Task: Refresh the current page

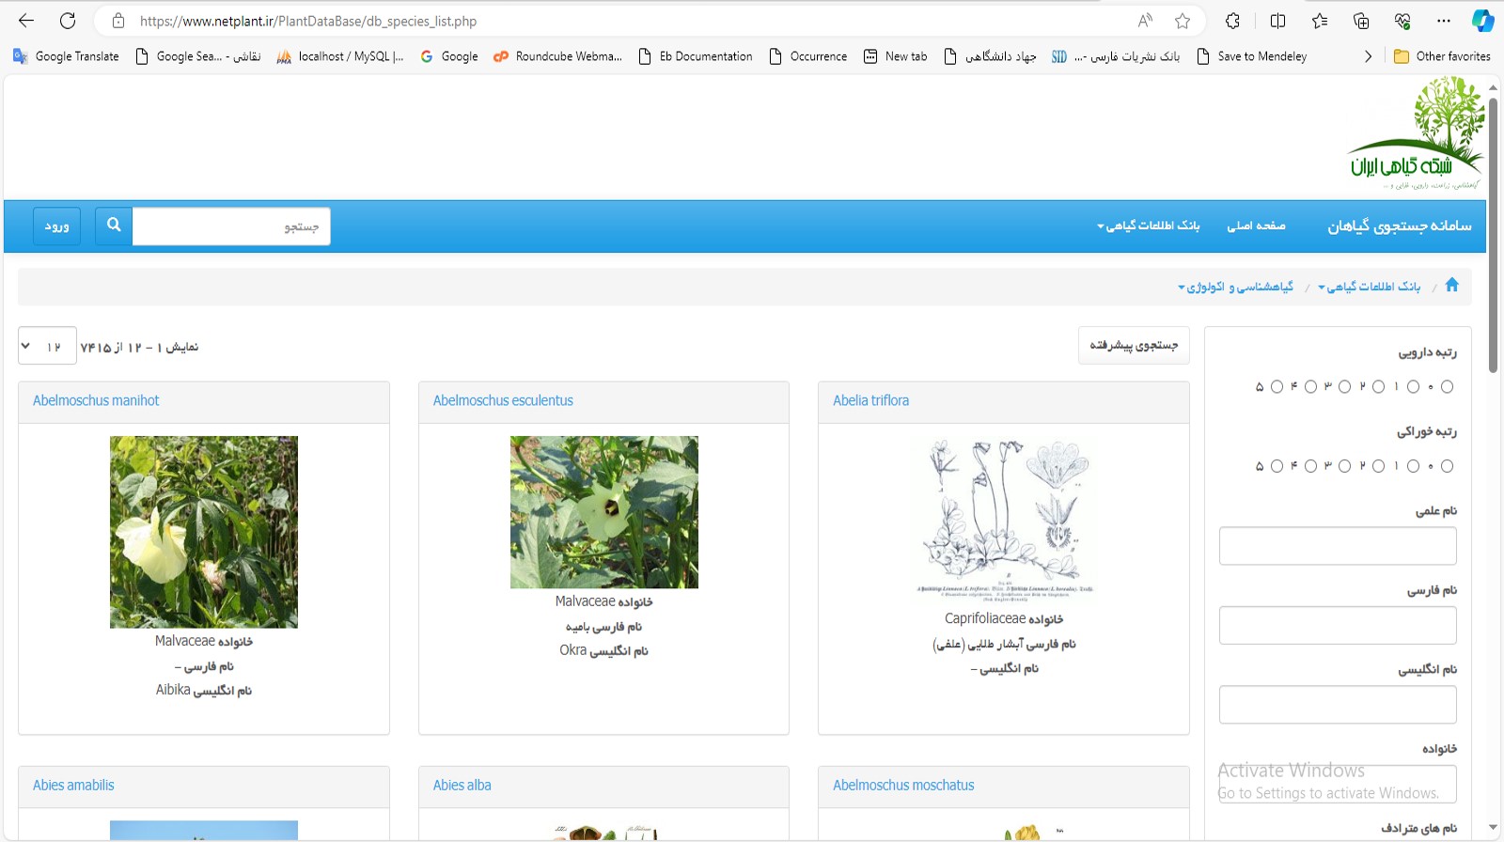Action: click(68, 21)
